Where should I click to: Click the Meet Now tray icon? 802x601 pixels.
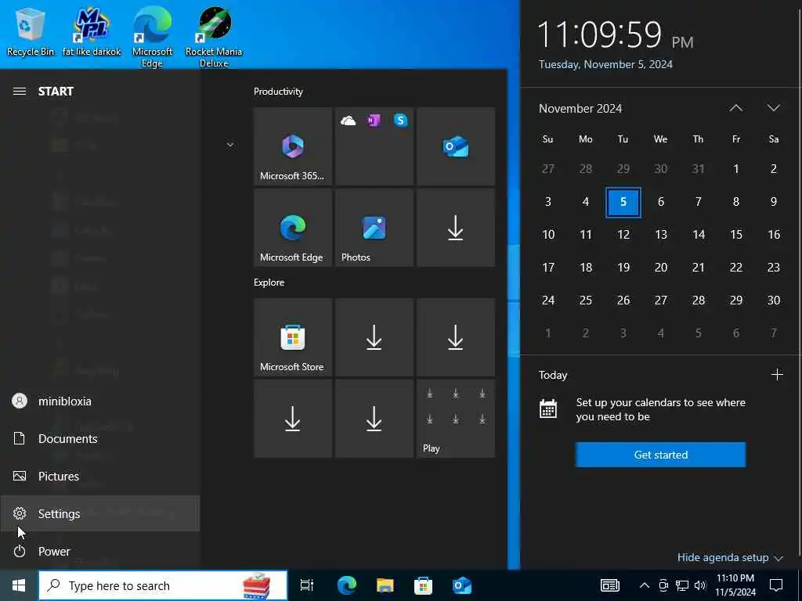[x=663, y=585]
